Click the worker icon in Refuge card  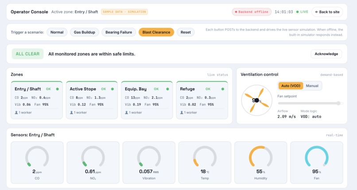coord(182,112)
